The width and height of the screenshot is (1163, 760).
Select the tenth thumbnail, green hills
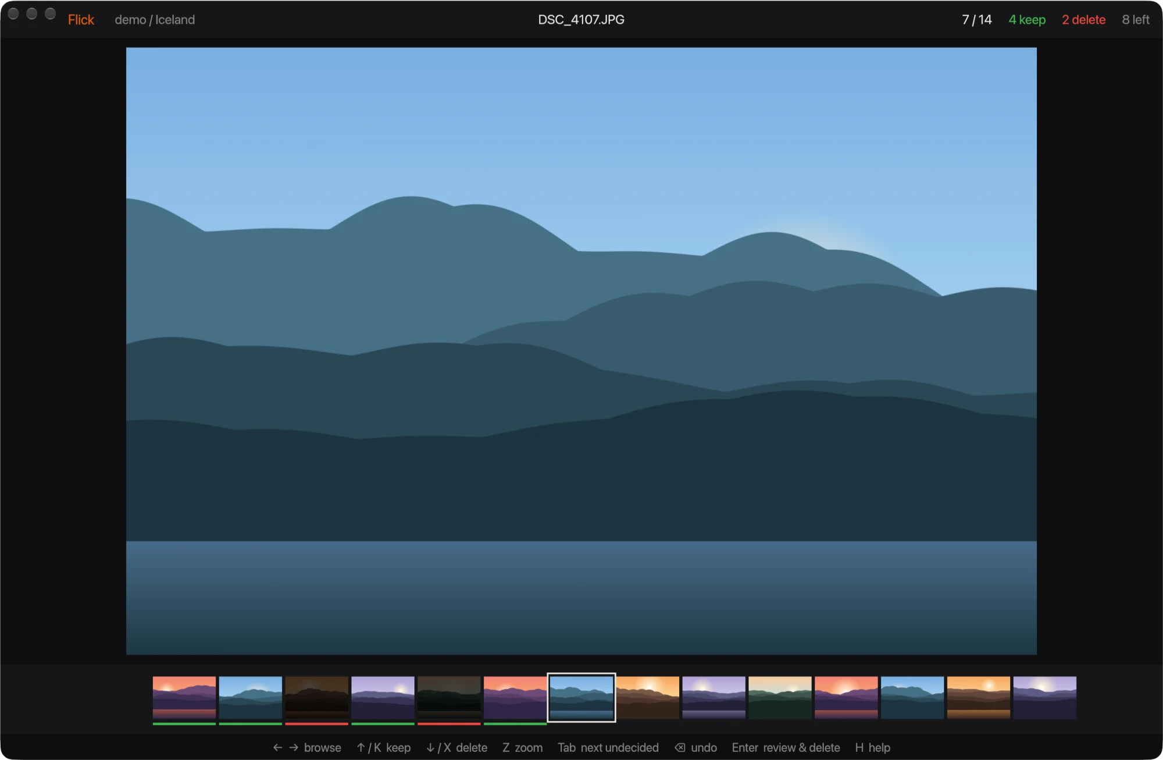click(x=780, y=698)
